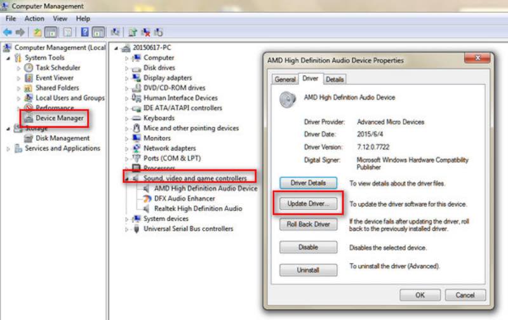This screenshot has width=508, height=320.
Task: Expand the System devices category arrow
Action: 126,219
